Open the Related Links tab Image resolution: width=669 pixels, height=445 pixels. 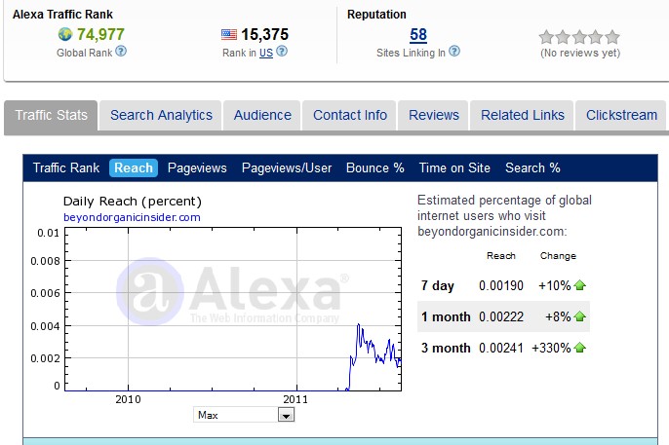[523, 116]
